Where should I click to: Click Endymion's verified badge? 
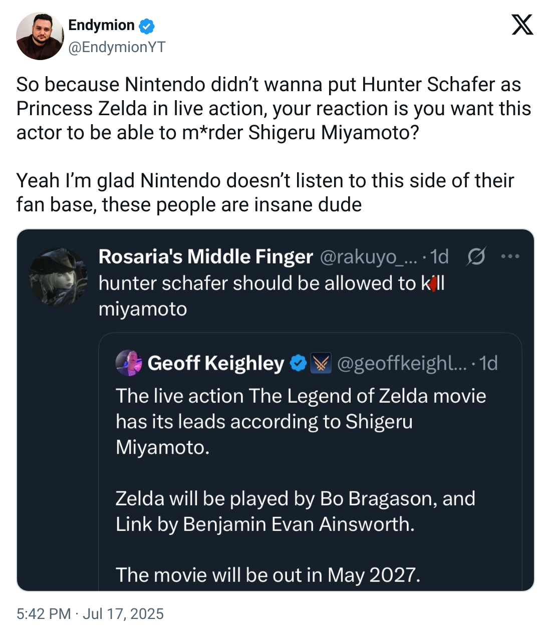click(x=146, y=26)
